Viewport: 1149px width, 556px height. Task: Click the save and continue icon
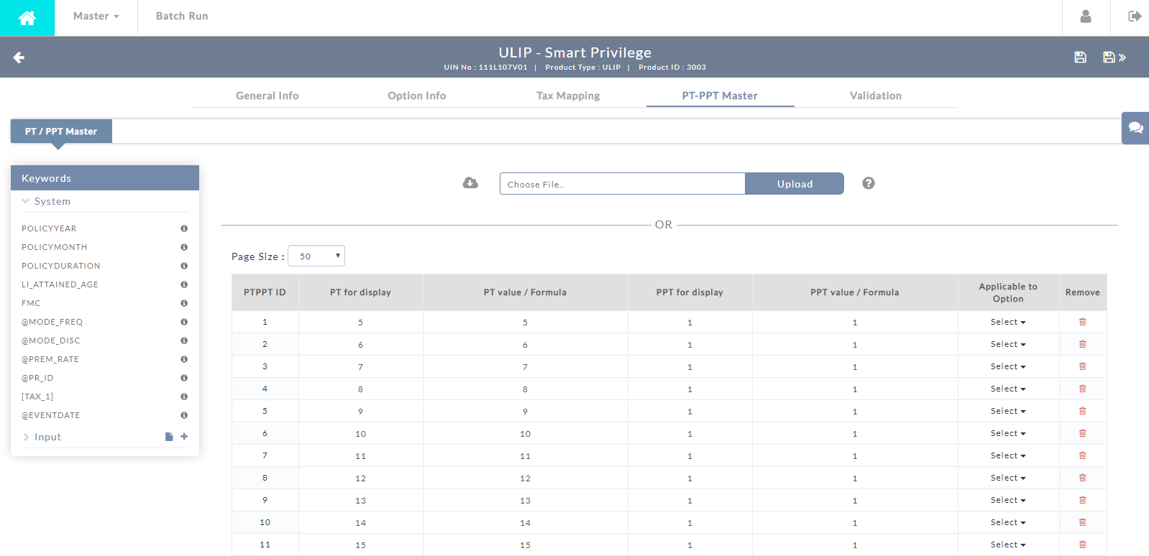pos(1114,57)
